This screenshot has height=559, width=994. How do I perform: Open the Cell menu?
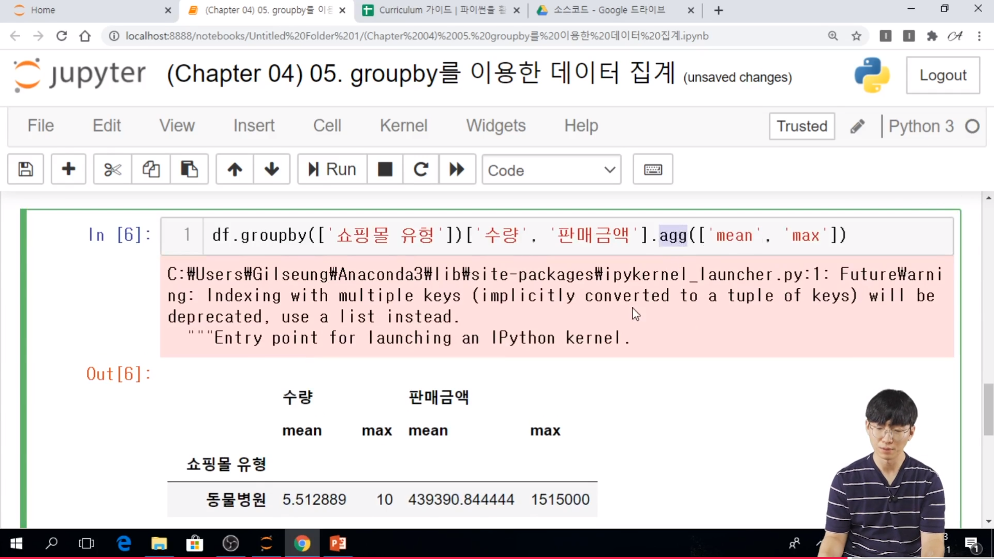pos(327,126)
